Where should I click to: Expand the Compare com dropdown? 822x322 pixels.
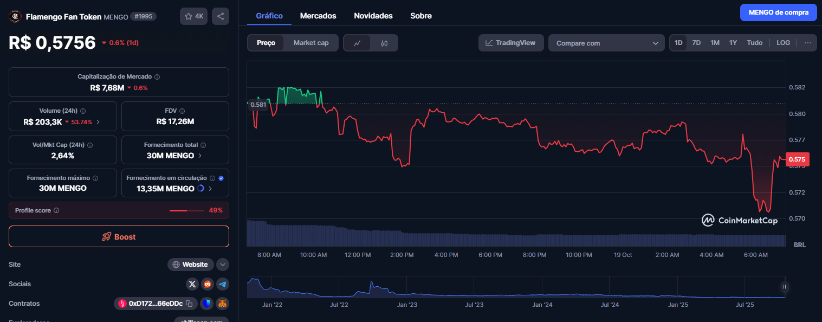(x=606, y=43)
